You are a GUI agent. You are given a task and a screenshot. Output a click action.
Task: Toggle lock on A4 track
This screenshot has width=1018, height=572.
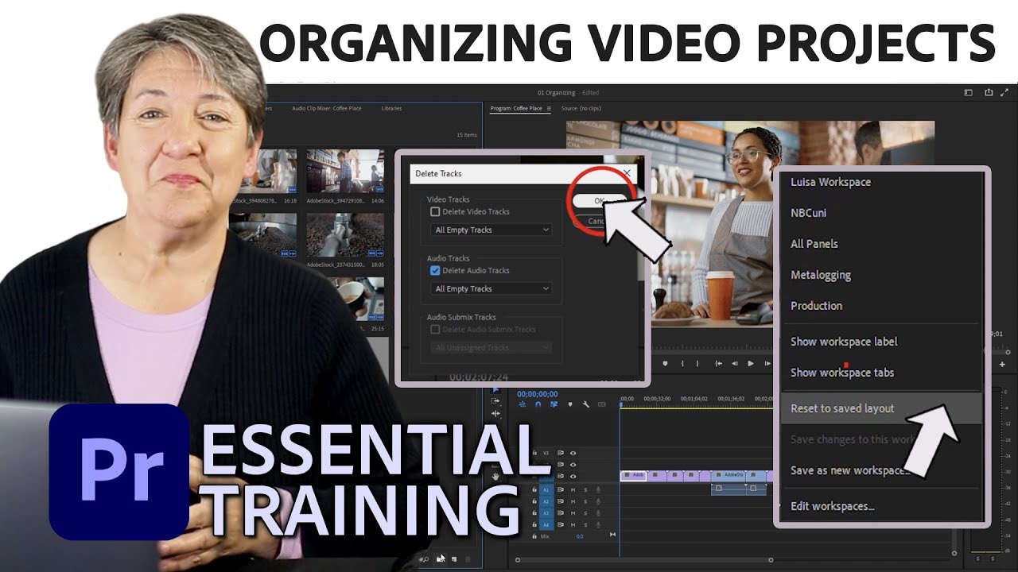(534, 525)
